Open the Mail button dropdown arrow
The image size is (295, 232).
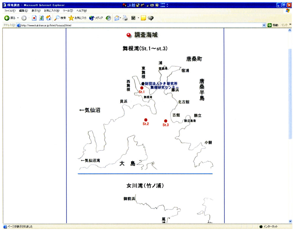120,18
